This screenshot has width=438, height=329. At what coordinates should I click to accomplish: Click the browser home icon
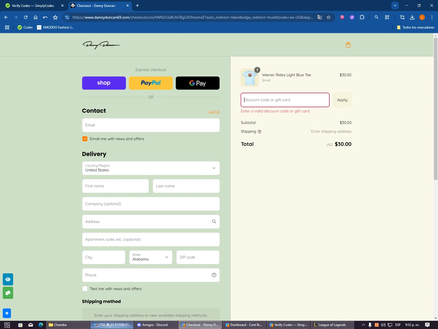(36, 17)
